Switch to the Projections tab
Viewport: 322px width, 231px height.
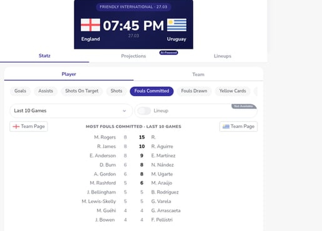point(133,56)
